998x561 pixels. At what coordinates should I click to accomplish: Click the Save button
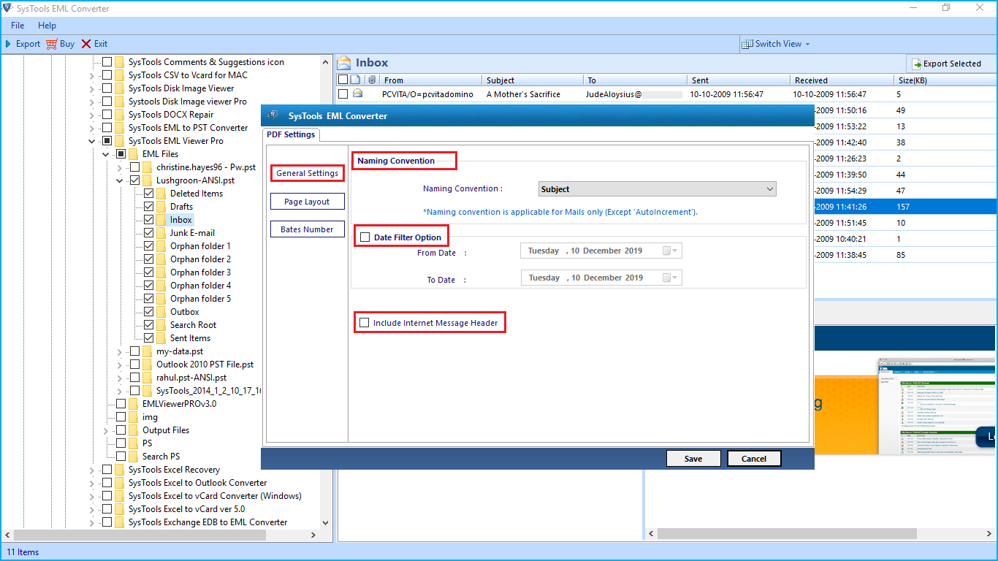pos(693,459)
